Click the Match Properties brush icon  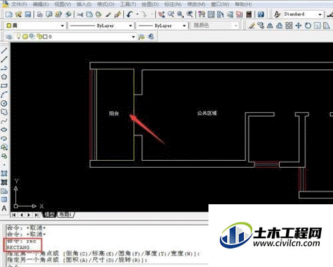(108, 15)
